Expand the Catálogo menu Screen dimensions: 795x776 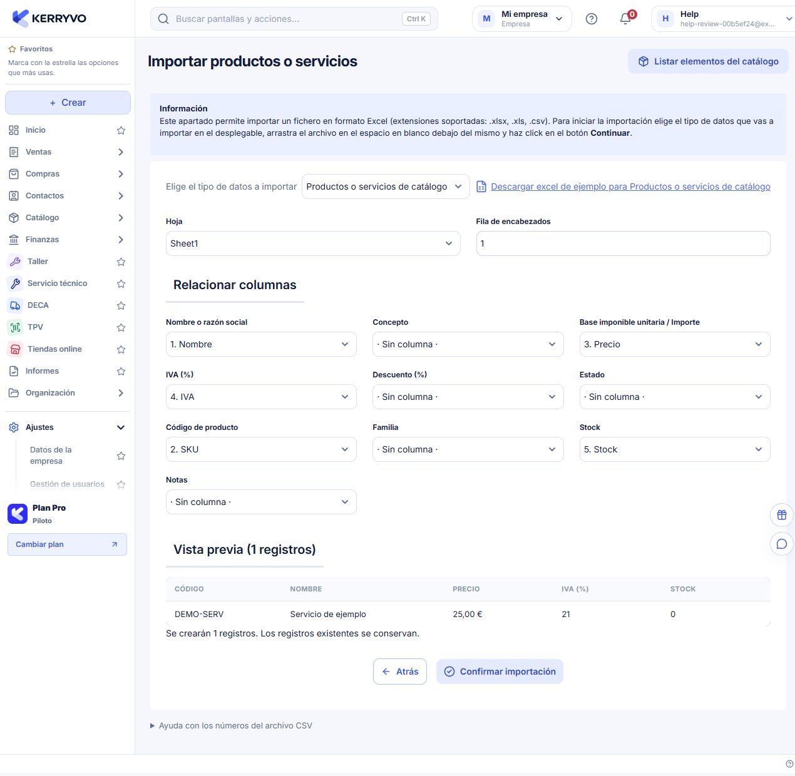coord(121,218)
